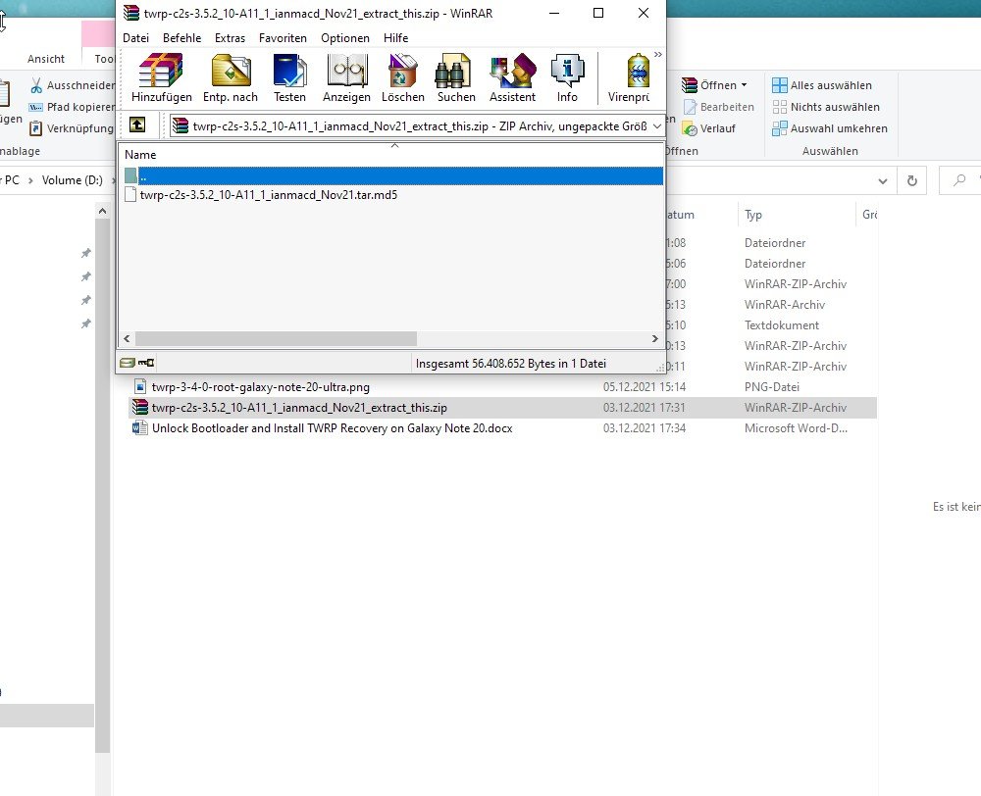The height and width of the screenshot is (796, 981).
Task: Open the Extras menu
Action: tap(230, 38)
